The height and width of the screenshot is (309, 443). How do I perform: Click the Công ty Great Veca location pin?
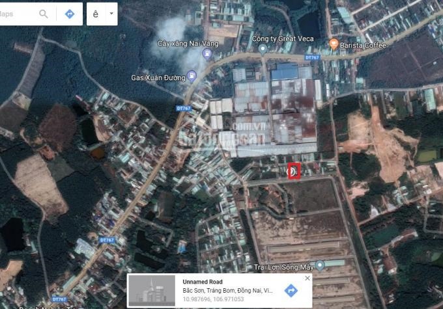click(x=263, y=49)
